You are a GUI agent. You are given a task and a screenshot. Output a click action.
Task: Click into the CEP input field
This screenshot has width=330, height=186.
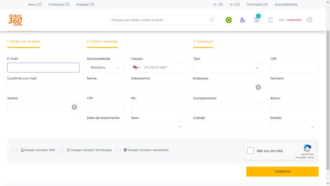tap(294, 68)
